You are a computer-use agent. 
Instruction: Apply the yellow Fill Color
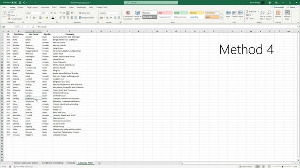(47, 18)
